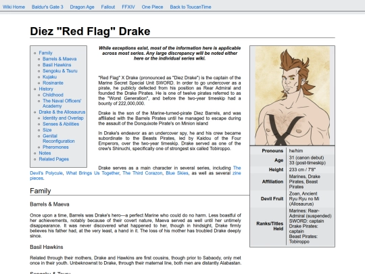Open Senses & Abilities contents link
The height and width of the screenshot is (274, 365).
[x=61, y=124]
